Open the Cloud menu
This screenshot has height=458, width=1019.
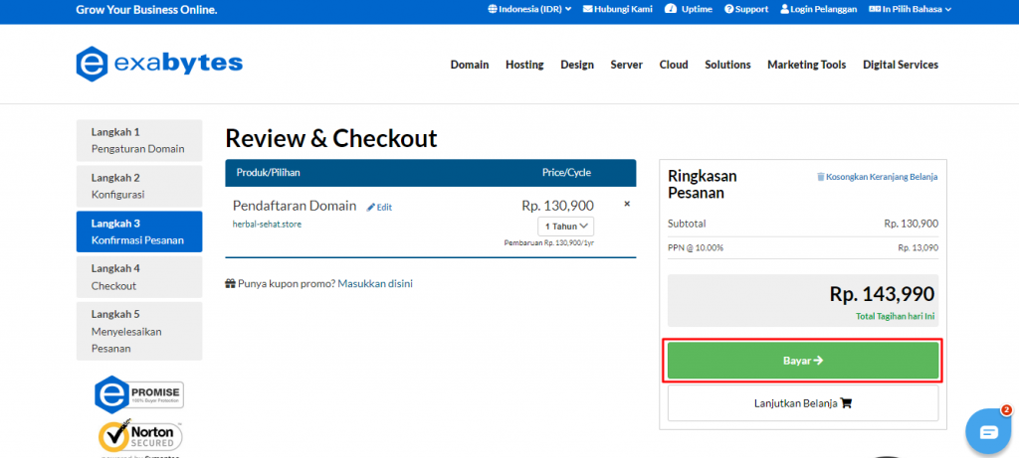click(674, 65)
